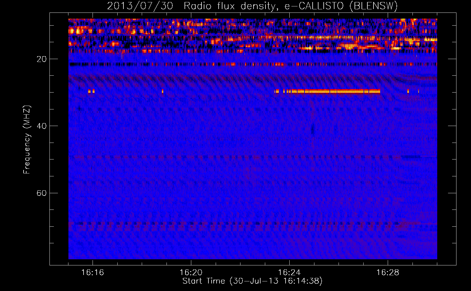Click the '16:24' time tick label
The width and height of the screenshot is (471, 291).
click(289, 273)
